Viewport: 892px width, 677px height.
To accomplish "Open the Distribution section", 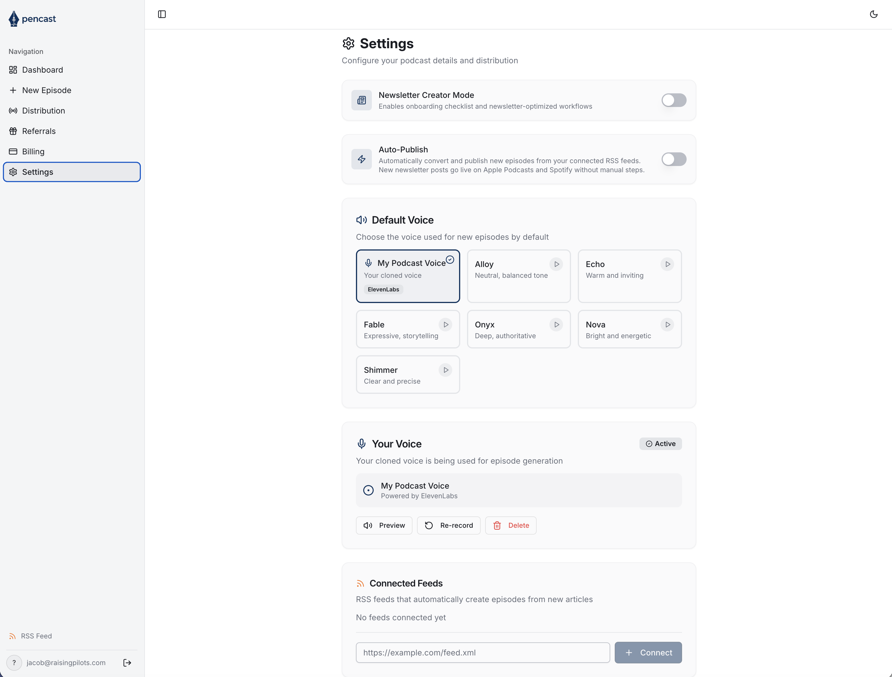I will (x=72, y=111).
